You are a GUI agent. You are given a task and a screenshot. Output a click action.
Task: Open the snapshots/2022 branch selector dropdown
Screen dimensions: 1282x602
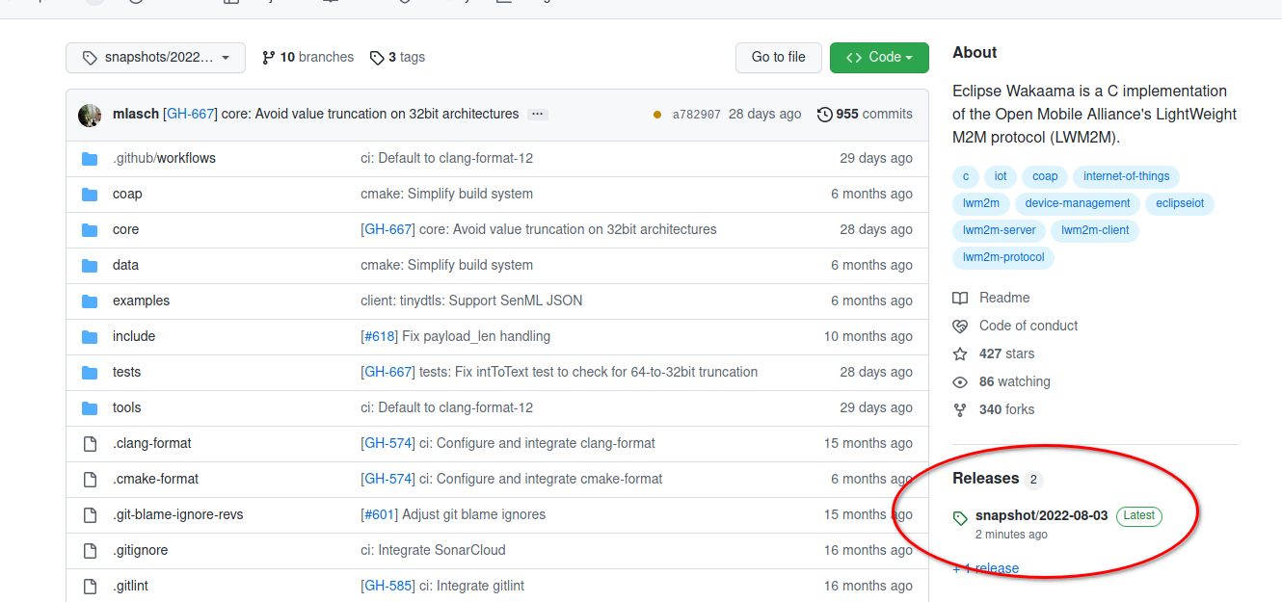[155, 57]
